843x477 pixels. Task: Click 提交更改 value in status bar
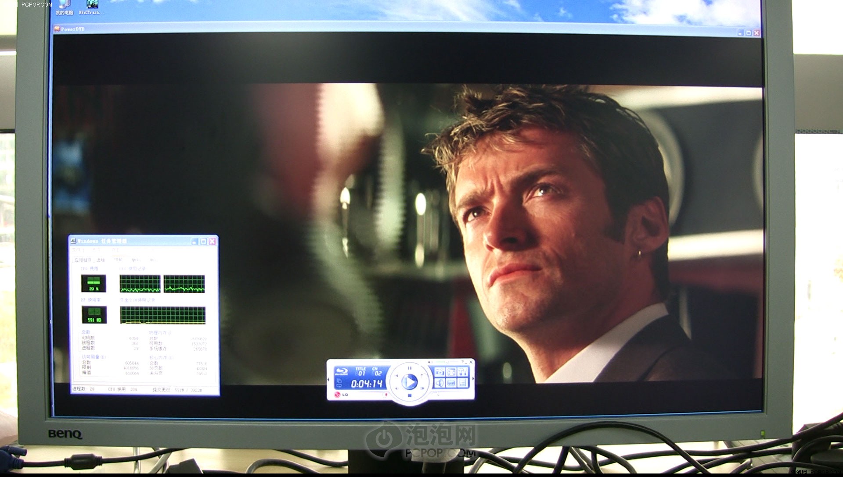177,390
